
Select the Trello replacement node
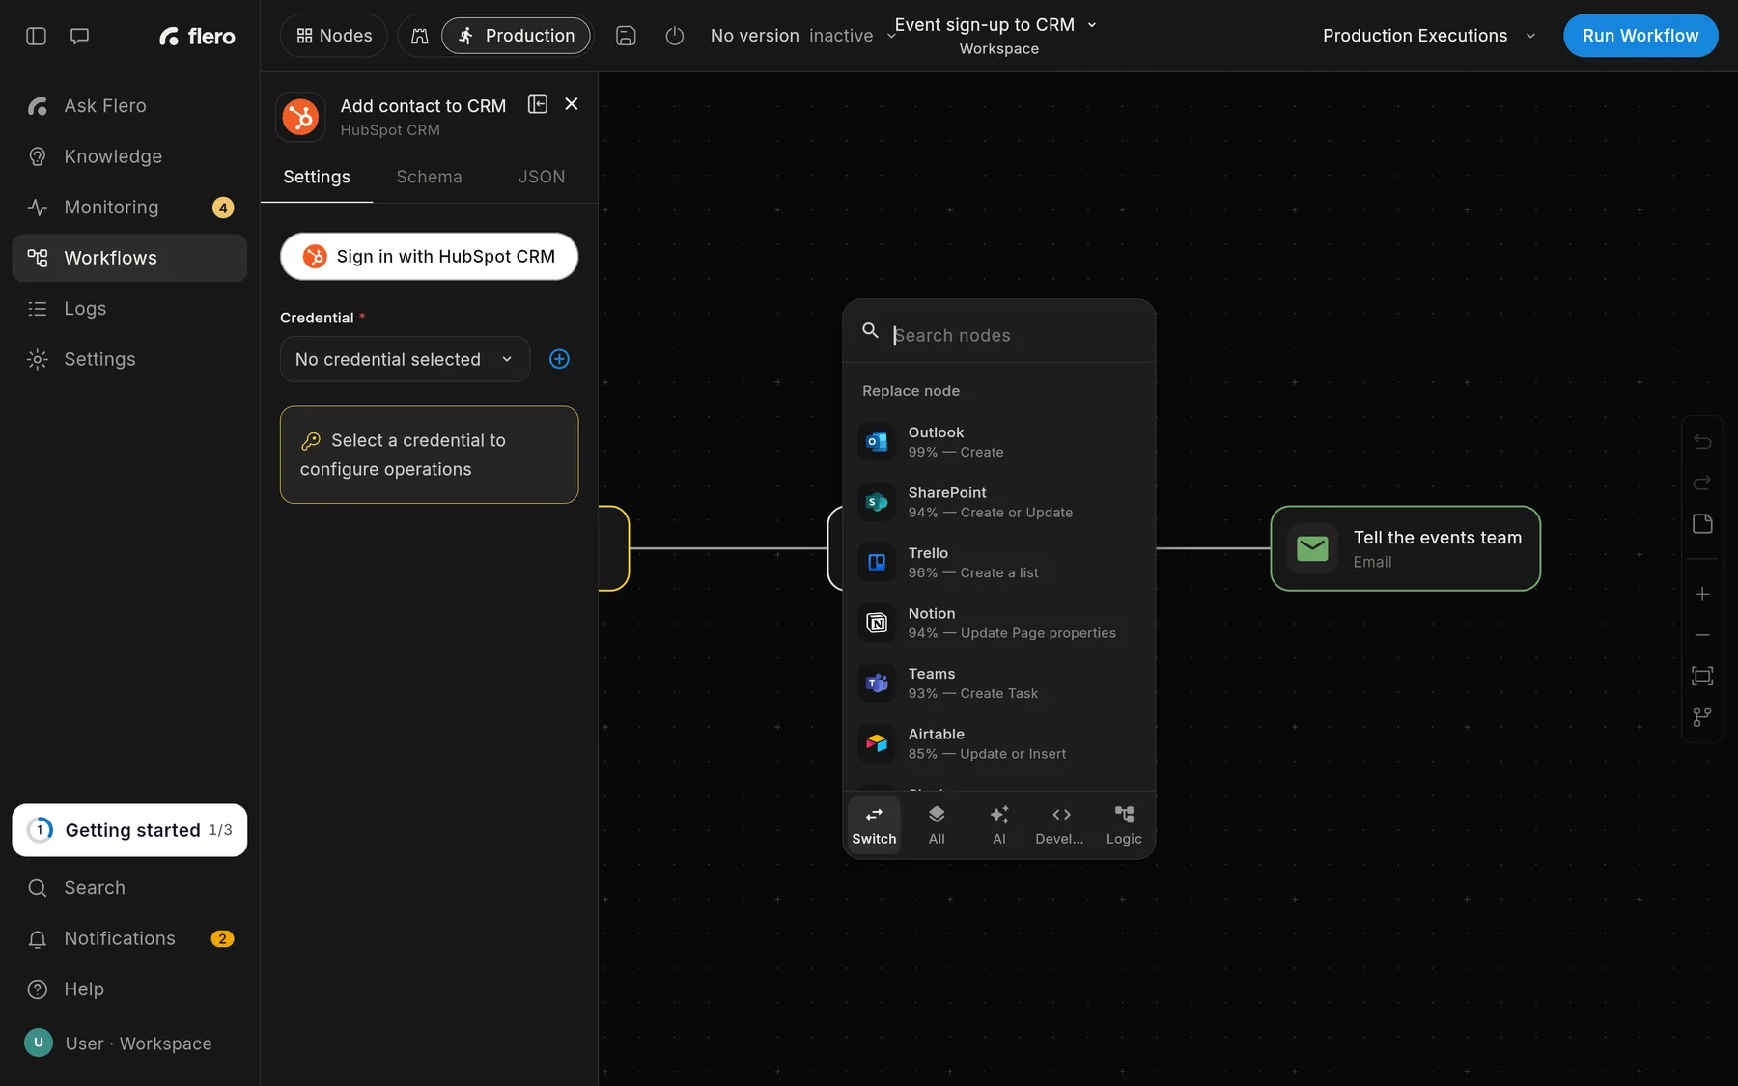(998, 563)
